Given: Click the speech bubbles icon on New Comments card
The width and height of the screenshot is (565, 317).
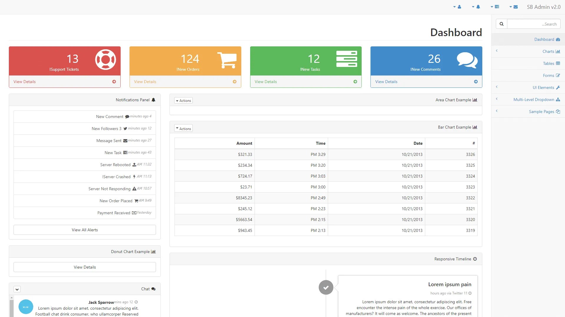Looking at the screenshot, I should tap(467, 60).
